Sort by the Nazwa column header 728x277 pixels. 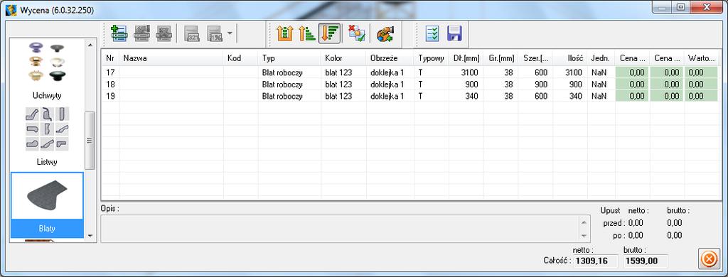[x=172, y=58]
